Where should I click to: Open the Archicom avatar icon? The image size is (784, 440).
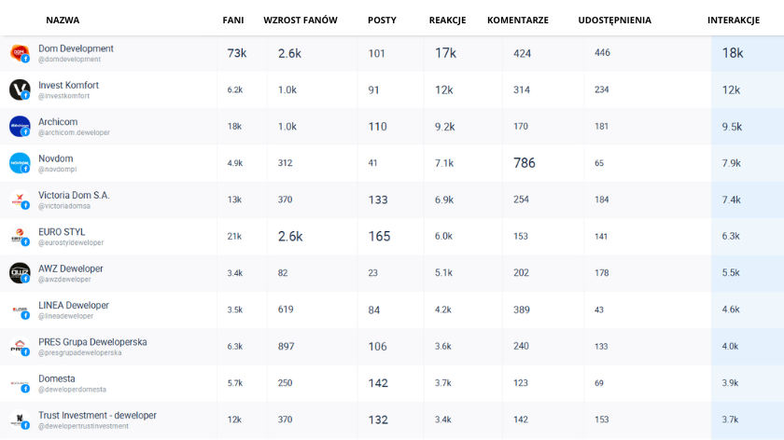tap(20, 127)
